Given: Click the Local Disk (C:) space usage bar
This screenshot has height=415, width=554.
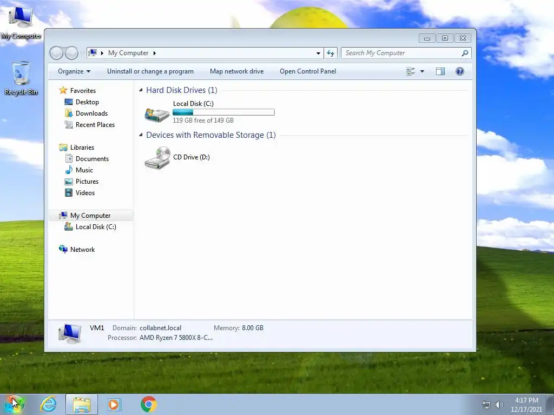Looking at the screenshot, I should click(x=223, y=112).
